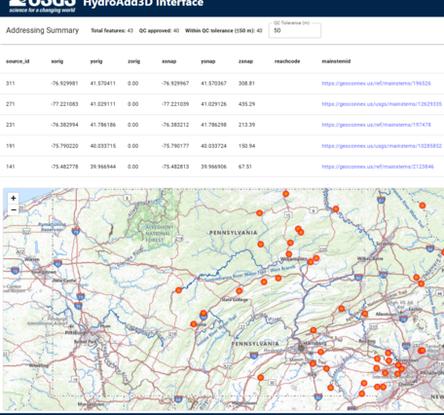Select source_id cell 231
This screenshot has height=415, width=444.
pyautogui.click(x=11, y=125)
